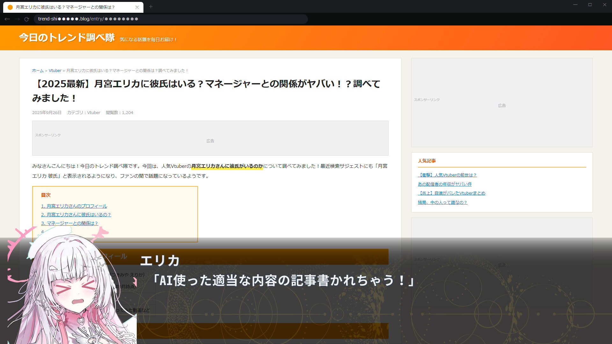Viewport: 612px width, 344px height.
Task: Click the エリカ speaker name
Action: click(160, 261)
